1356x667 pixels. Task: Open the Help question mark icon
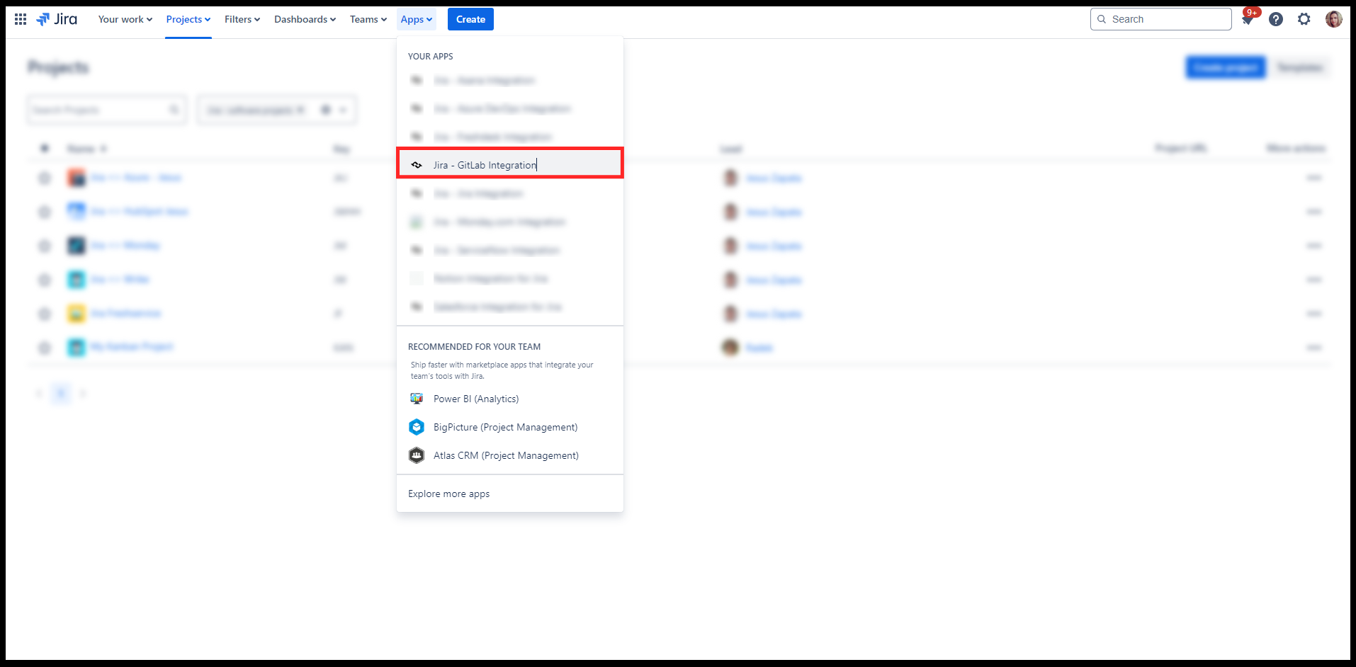coord(1276,19)
